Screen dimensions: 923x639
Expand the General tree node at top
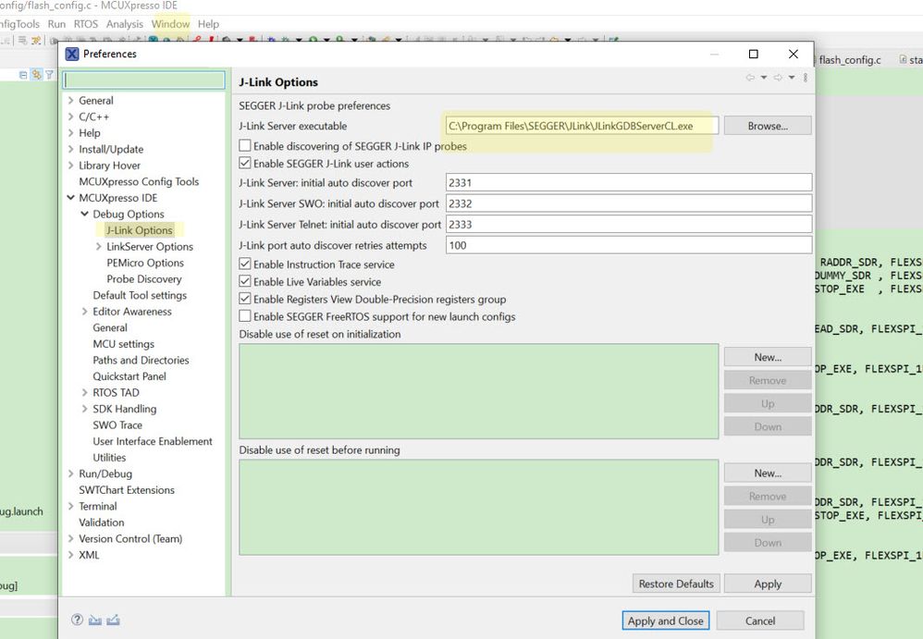(70, 100)
